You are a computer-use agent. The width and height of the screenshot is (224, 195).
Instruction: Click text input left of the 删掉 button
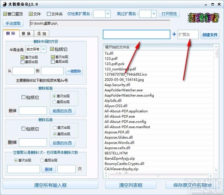pyautogui.click(x=23, y=169)
